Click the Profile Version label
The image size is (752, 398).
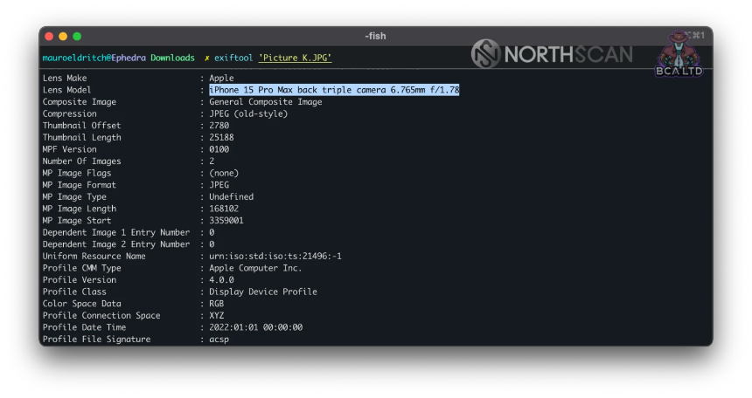click(79, 279)
